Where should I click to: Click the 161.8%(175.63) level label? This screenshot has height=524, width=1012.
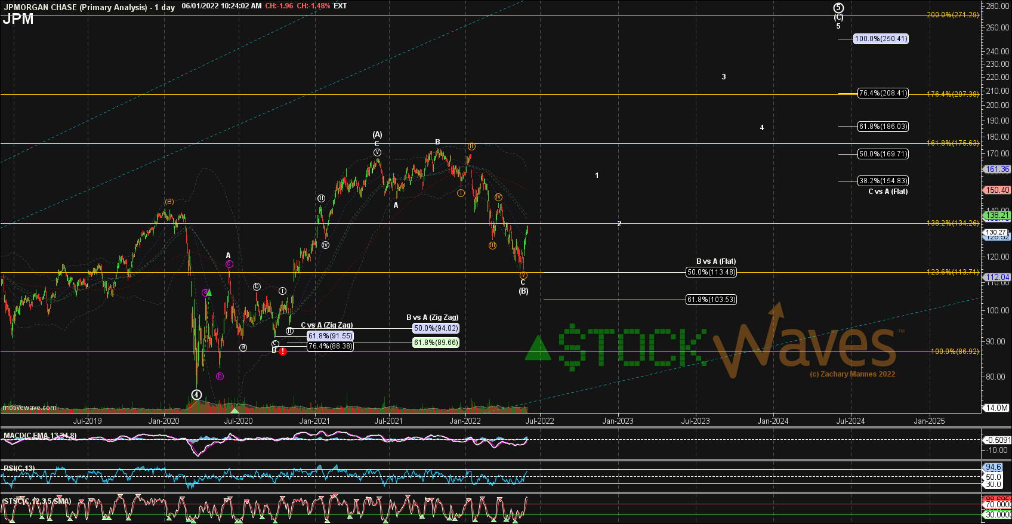tap(953, 143)
